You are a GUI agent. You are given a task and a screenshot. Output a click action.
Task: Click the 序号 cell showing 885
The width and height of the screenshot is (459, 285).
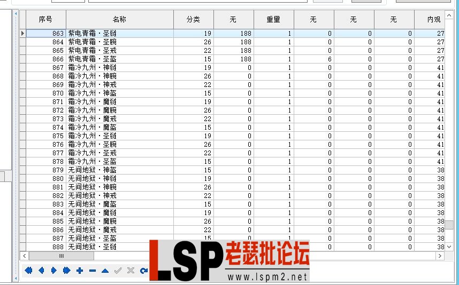pos(46,221)
